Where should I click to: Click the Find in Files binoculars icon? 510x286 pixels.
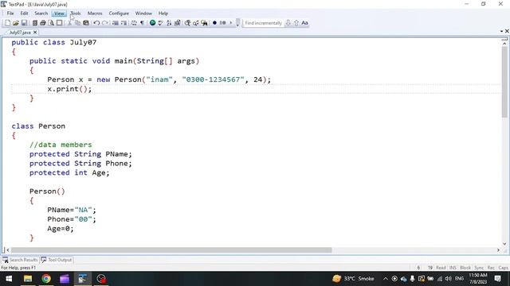(204, 23)
